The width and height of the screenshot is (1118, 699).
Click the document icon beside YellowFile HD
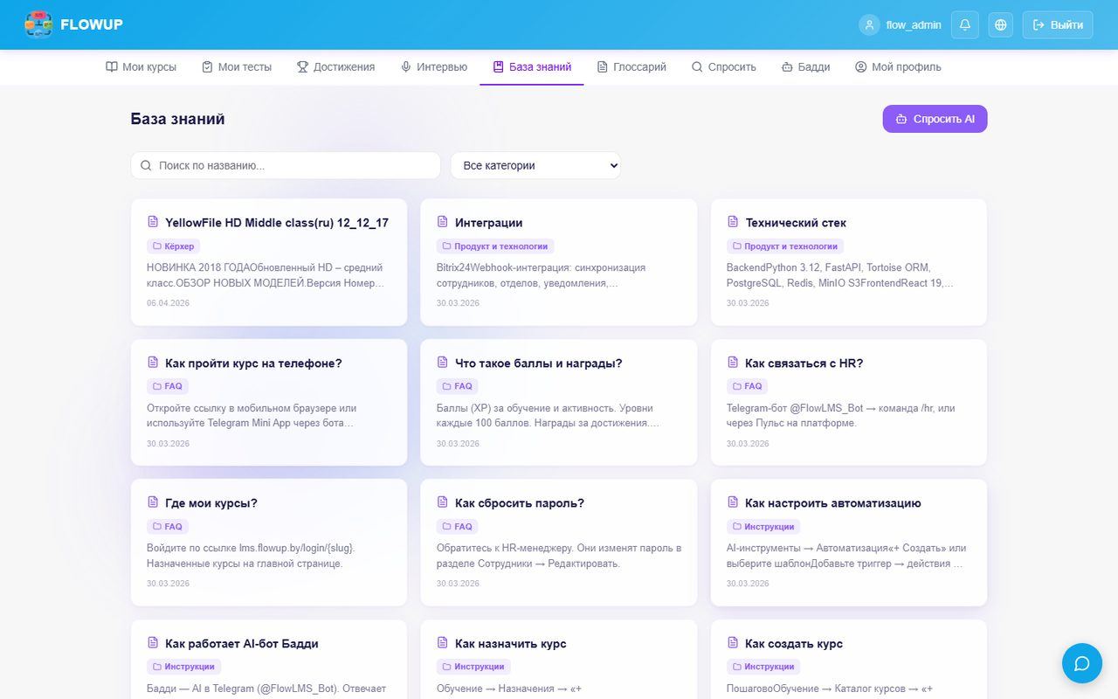point(153,222)
